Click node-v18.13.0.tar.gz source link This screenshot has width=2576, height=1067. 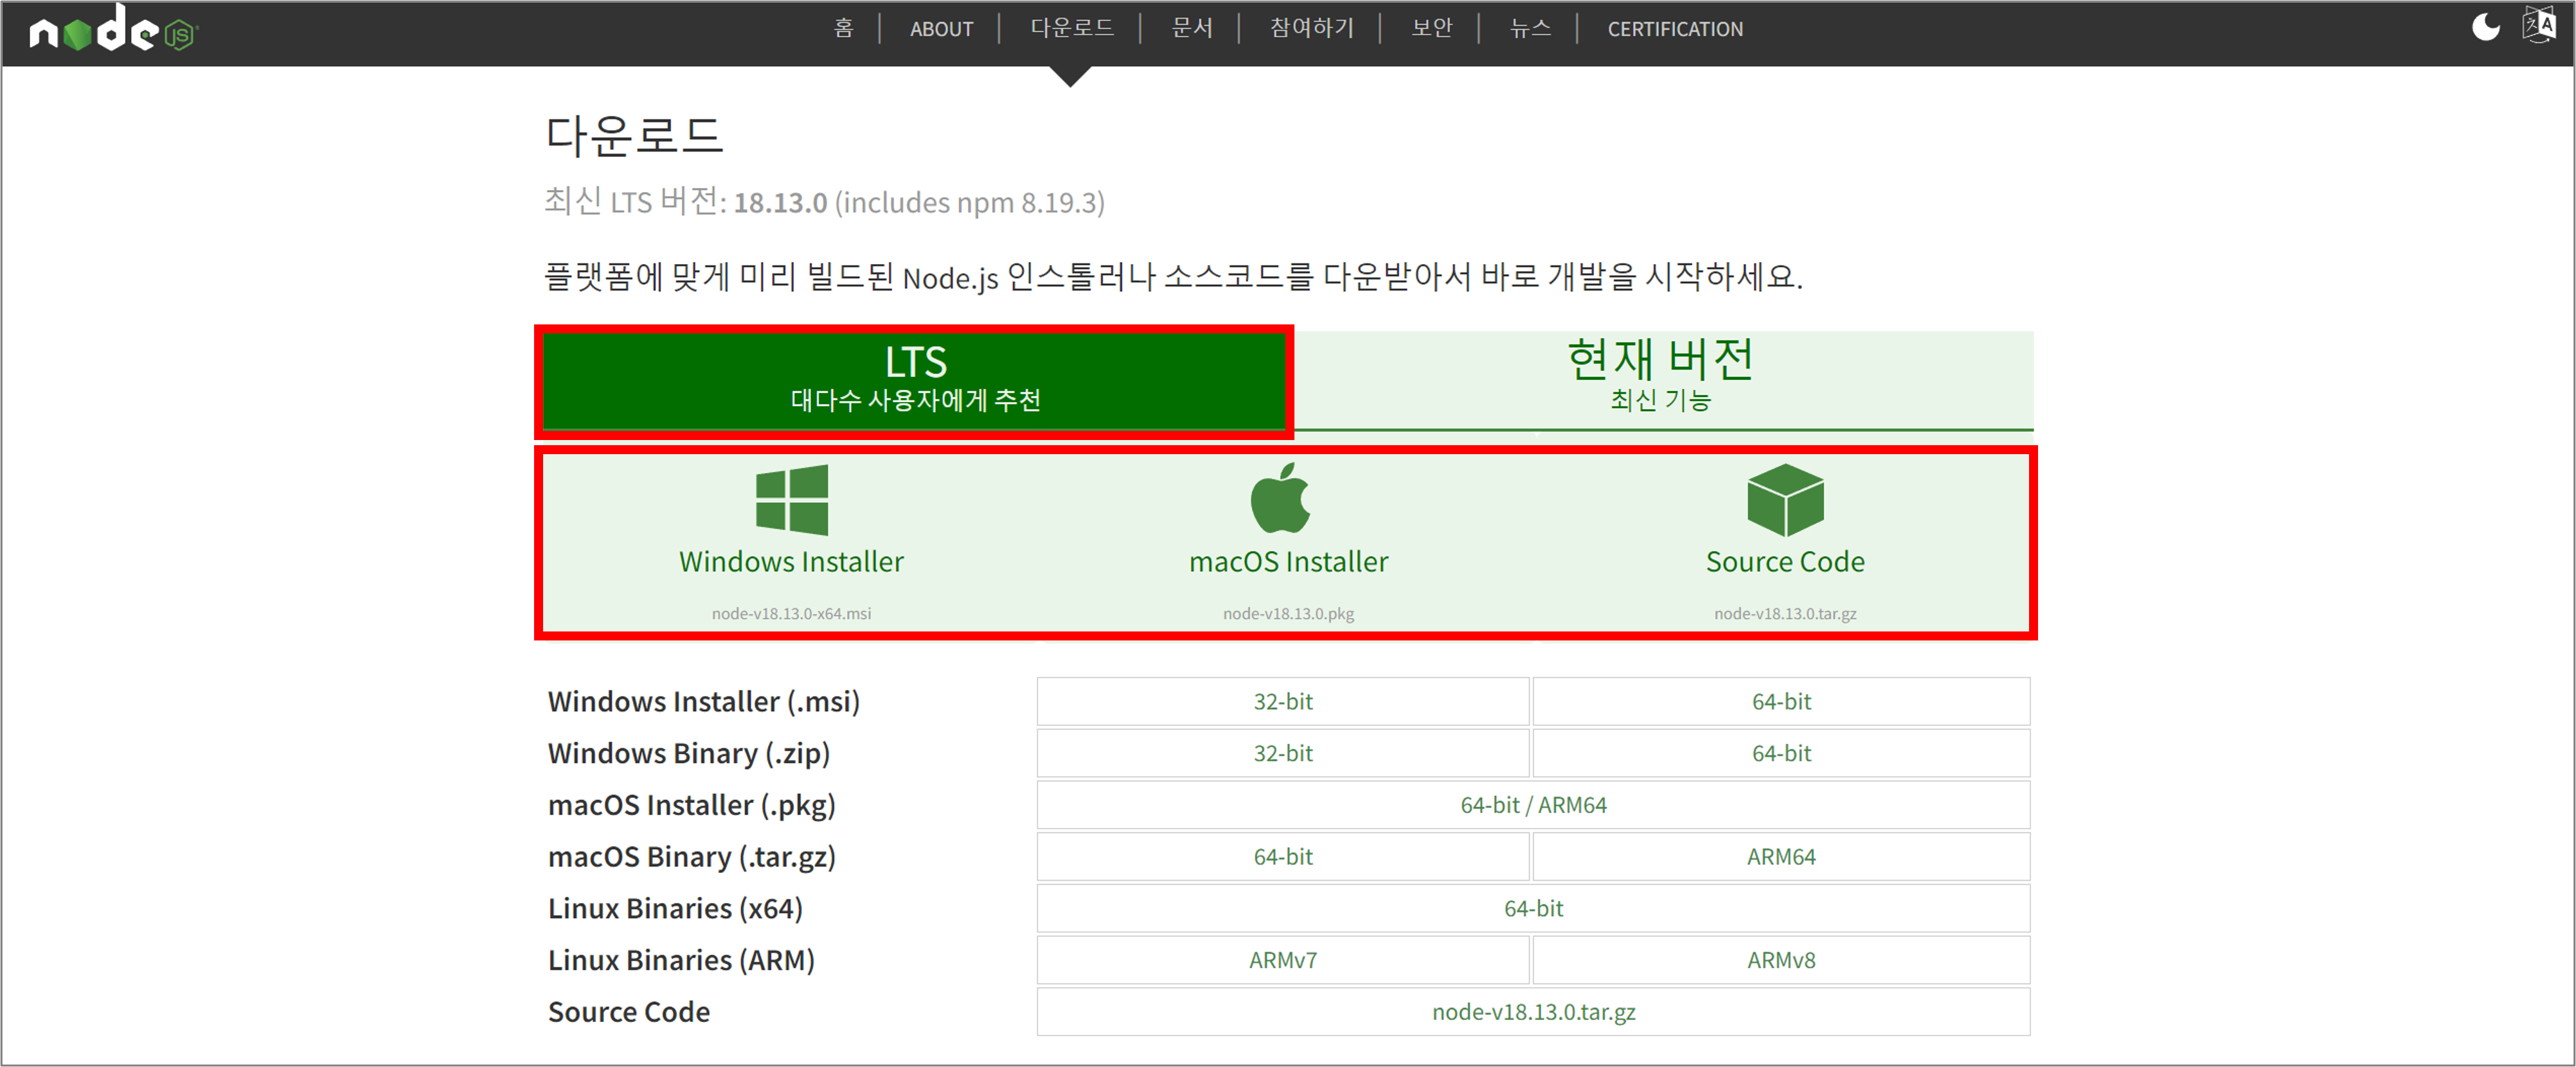[1532, 1012]
